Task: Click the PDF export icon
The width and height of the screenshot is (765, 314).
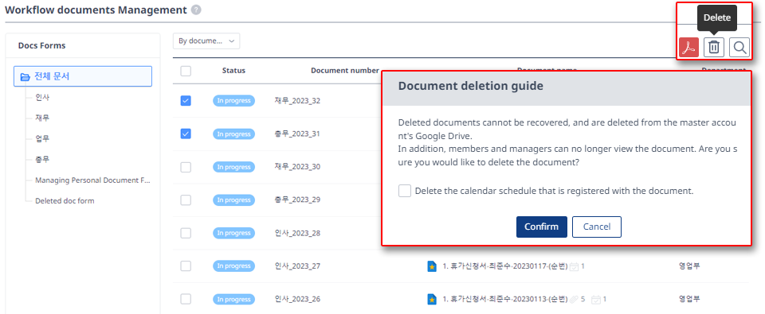Action: point(688,47)
